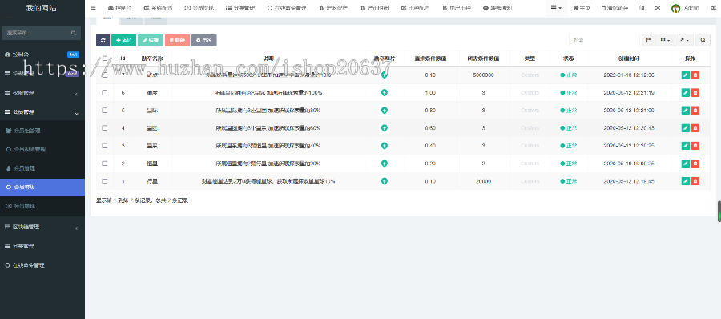Tick the checkbox for row id 6
The height and width of the screenshot is (319, 721).
105,92
